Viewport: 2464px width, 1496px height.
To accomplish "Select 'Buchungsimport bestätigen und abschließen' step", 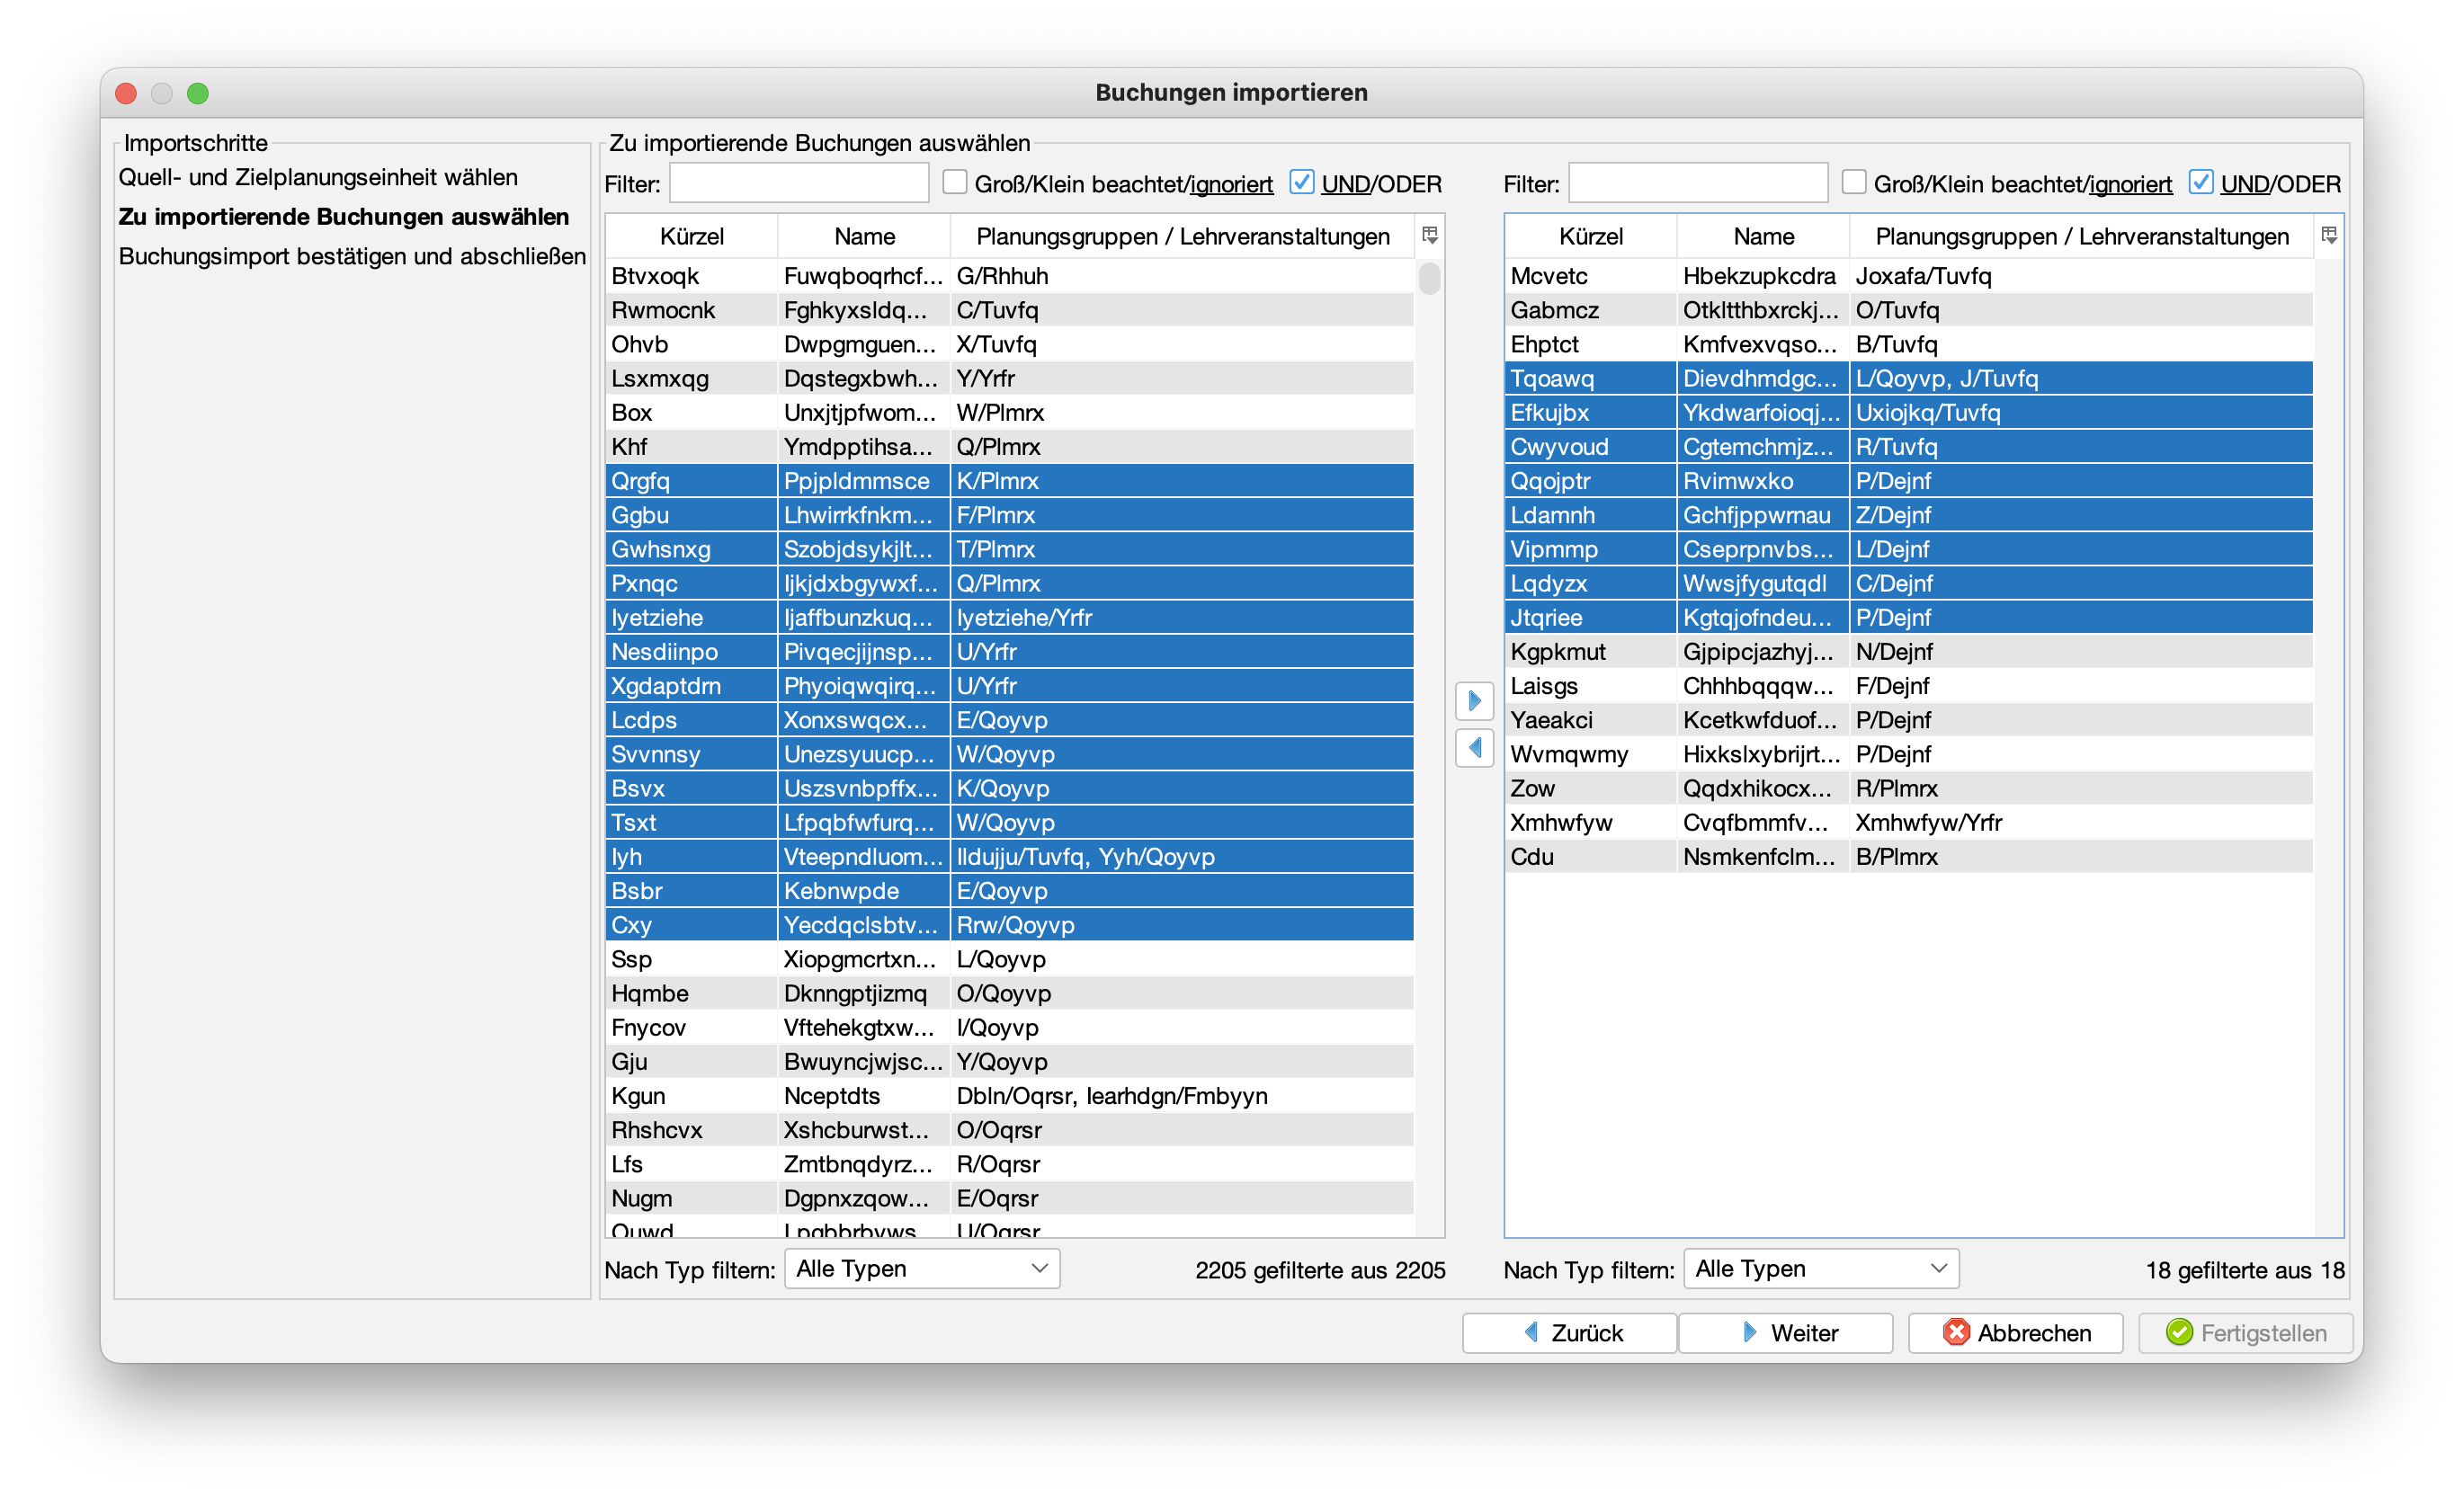I will click(x=352, y=256).
